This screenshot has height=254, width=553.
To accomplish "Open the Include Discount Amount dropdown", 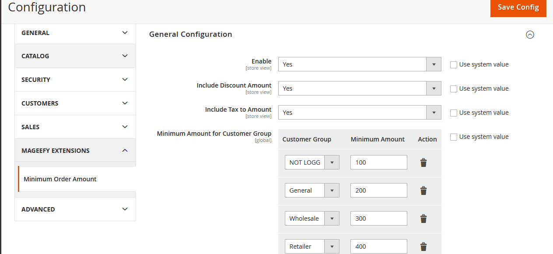I will coord(434,88).
